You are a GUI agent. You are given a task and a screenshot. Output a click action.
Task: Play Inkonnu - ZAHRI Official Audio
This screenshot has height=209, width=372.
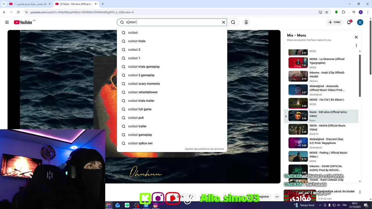tap(321, 170)
